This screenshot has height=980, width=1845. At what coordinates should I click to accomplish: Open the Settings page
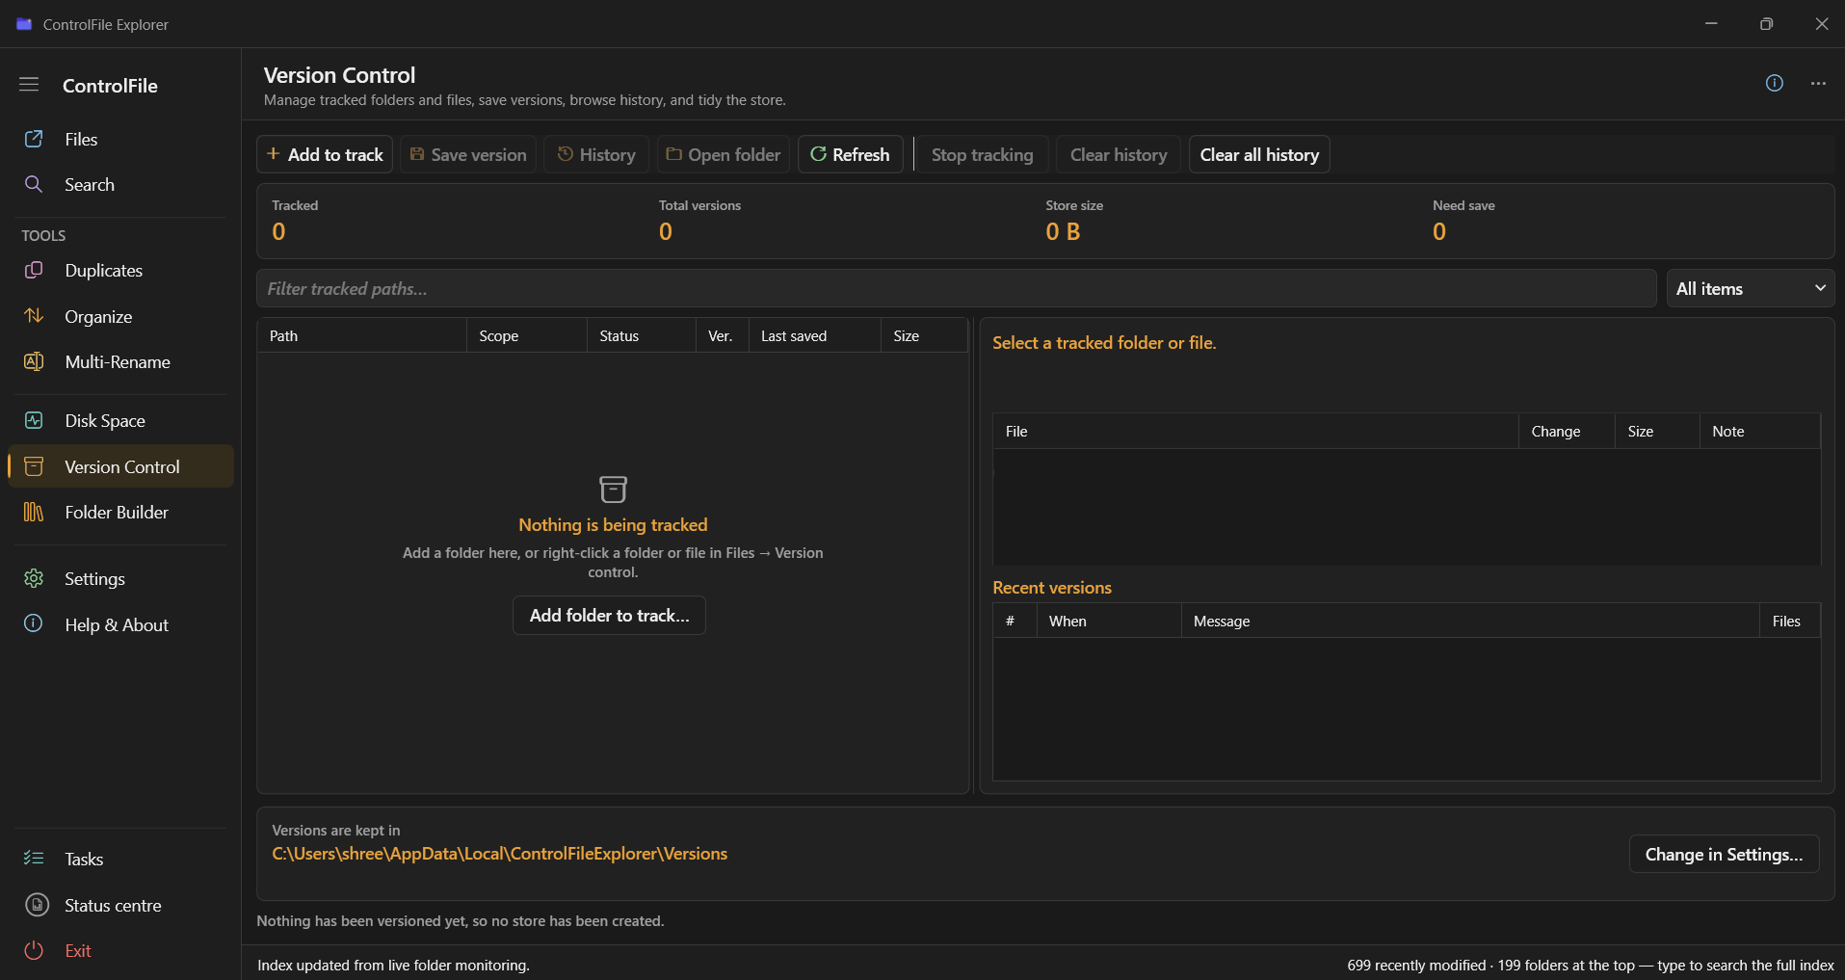click(120, 578)
